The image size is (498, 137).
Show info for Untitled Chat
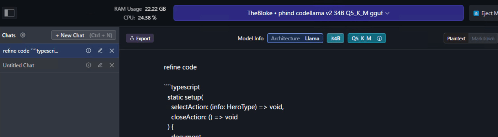(89, 65)
